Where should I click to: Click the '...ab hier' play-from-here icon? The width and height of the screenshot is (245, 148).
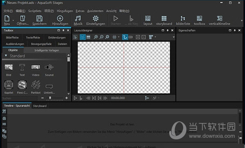[x=131, y=18]
